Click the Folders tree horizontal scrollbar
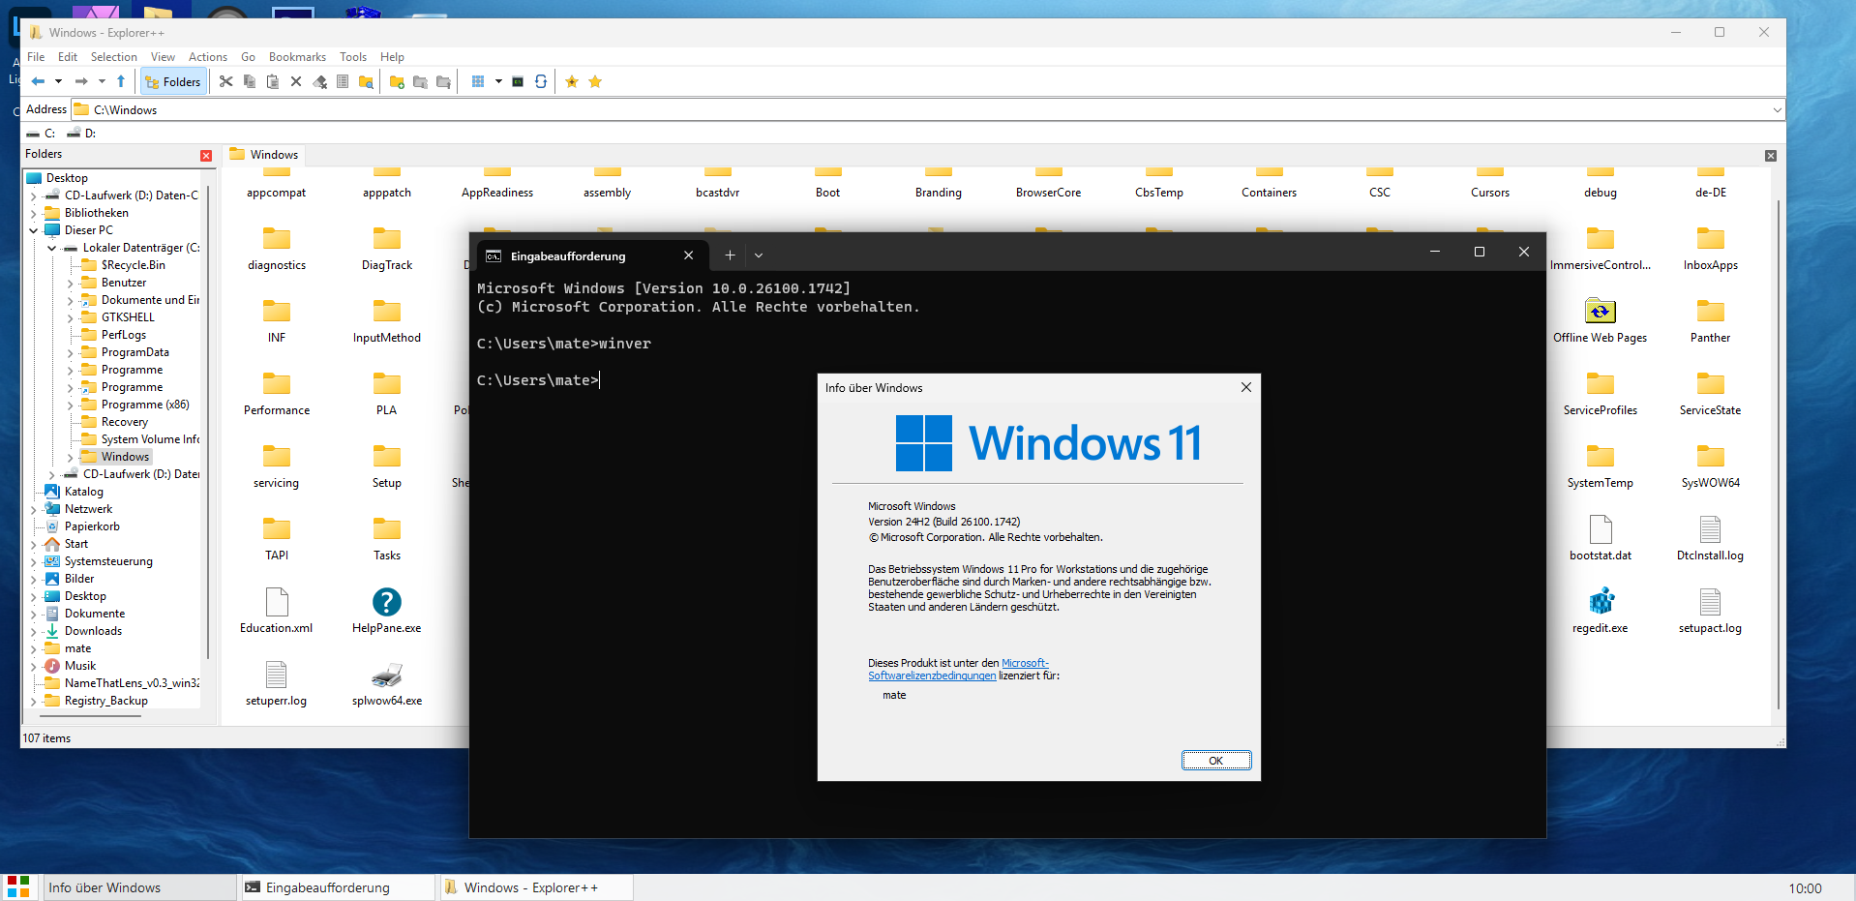The height and width of the screenshot is (901, 1856). 92,716
